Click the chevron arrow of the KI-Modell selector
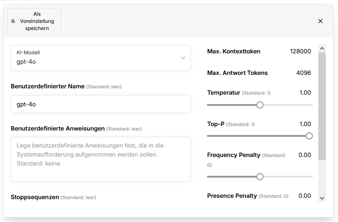 click(x=183, y=58)
